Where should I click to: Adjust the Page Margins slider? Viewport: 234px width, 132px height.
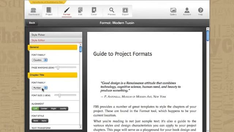coord(58,67)
